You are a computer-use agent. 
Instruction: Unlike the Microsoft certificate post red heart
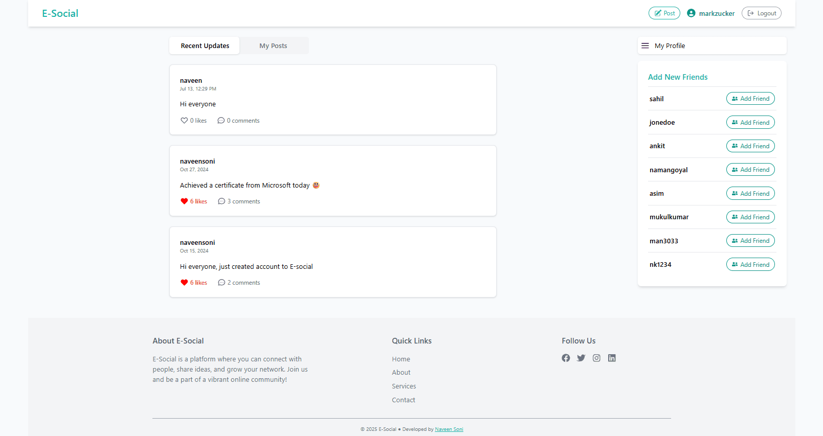click(x=184, y=201)
